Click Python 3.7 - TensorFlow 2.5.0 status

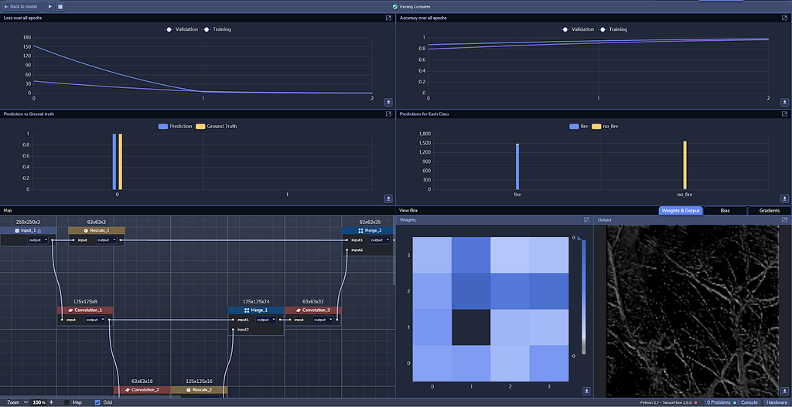(x=666, y=402)
